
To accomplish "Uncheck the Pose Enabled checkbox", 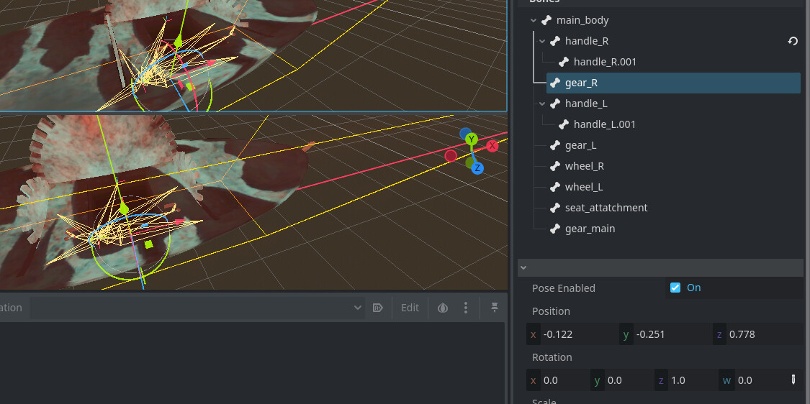I will pyautogui.click(x=675, y=288).
